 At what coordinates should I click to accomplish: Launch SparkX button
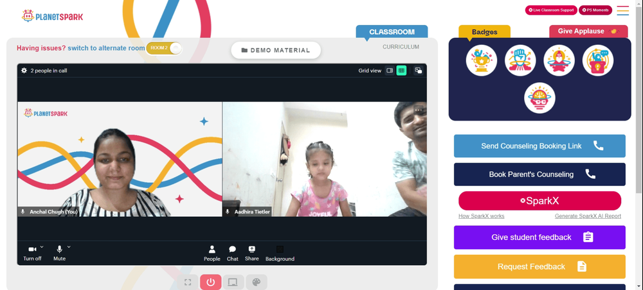pyautogui.click(x=539, y=201)
